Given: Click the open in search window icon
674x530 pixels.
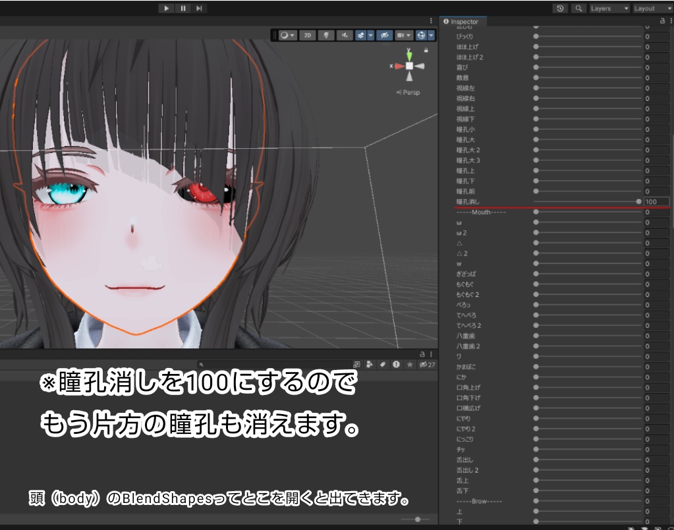Looking at the screenshot, I should coord(356,364).
